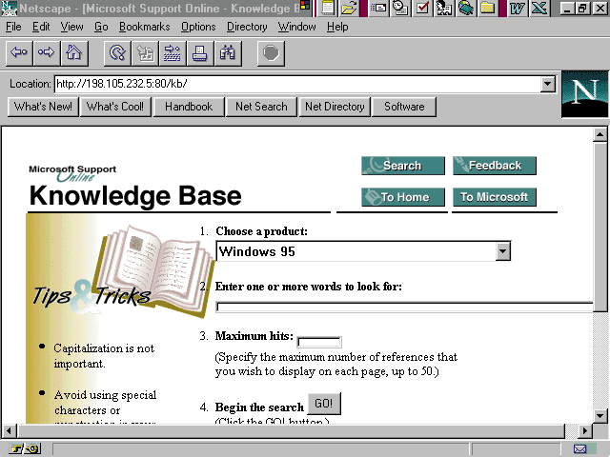Screen dimensions: 610x457
Task: Click the Load Images toolbar icon
Action: [x=145, y=52]
